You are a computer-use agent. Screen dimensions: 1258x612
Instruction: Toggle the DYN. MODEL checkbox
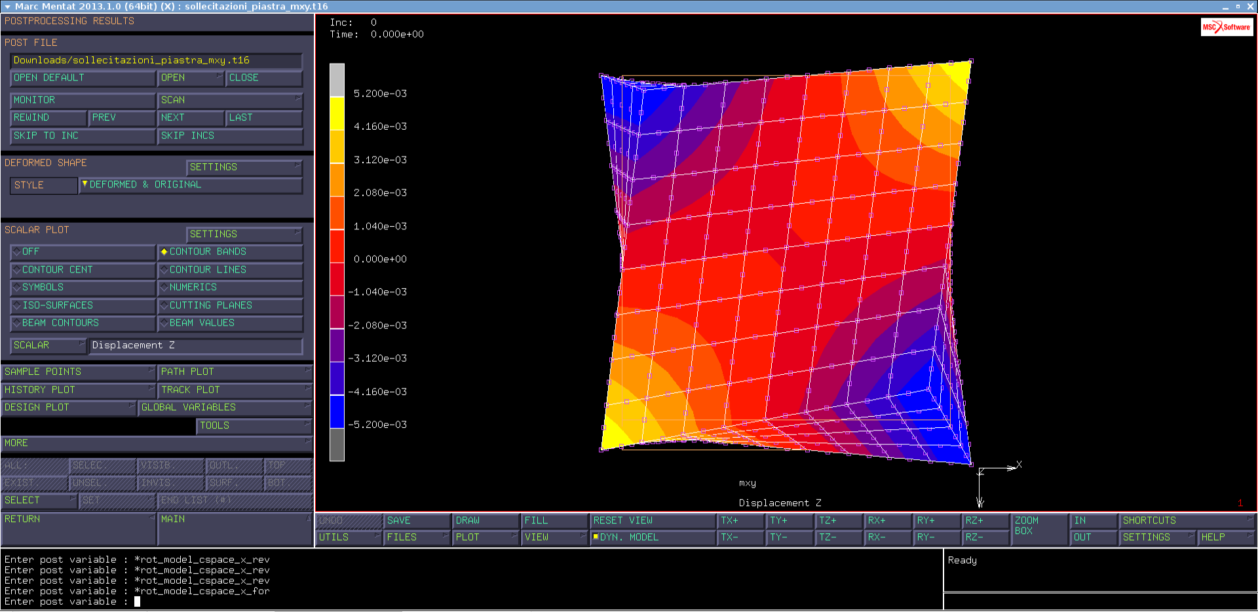(596, 537)
